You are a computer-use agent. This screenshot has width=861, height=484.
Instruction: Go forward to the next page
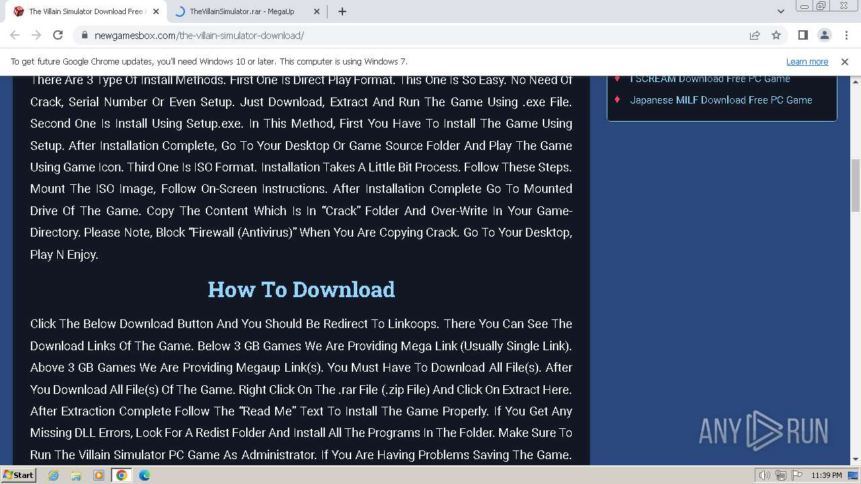[x=36, y=35]
